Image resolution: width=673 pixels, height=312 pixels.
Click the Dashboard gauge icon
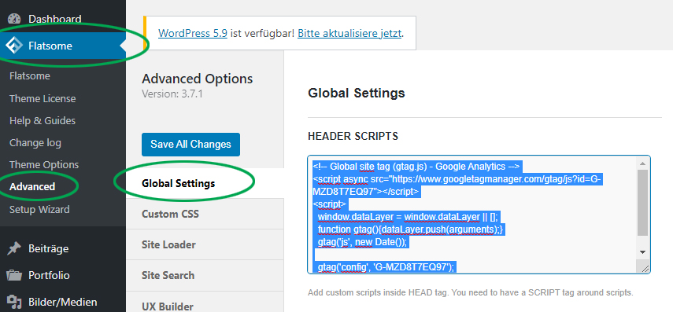point(14,20)
